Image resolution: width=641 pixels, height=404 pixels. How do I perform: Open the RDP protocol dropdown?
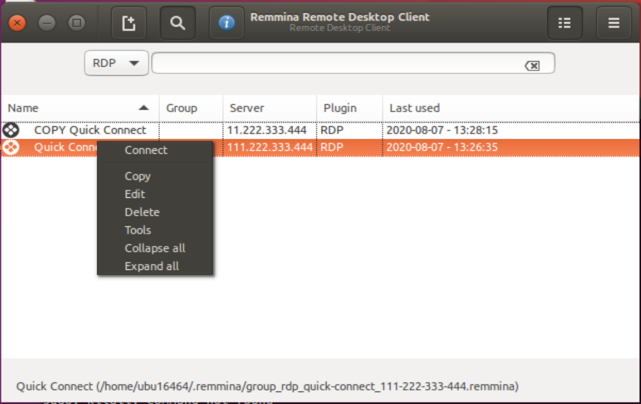pos(116,63)
